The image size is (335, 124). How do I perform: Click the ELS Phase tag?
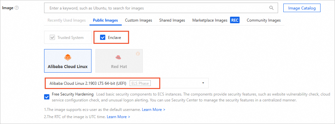point(140,83)
